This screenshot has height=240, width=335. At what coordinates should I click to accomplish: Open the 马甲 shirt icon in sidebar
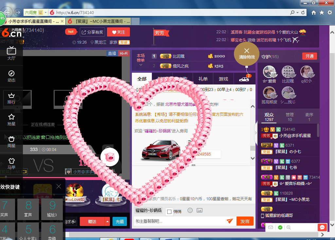[x=11, y=164]
